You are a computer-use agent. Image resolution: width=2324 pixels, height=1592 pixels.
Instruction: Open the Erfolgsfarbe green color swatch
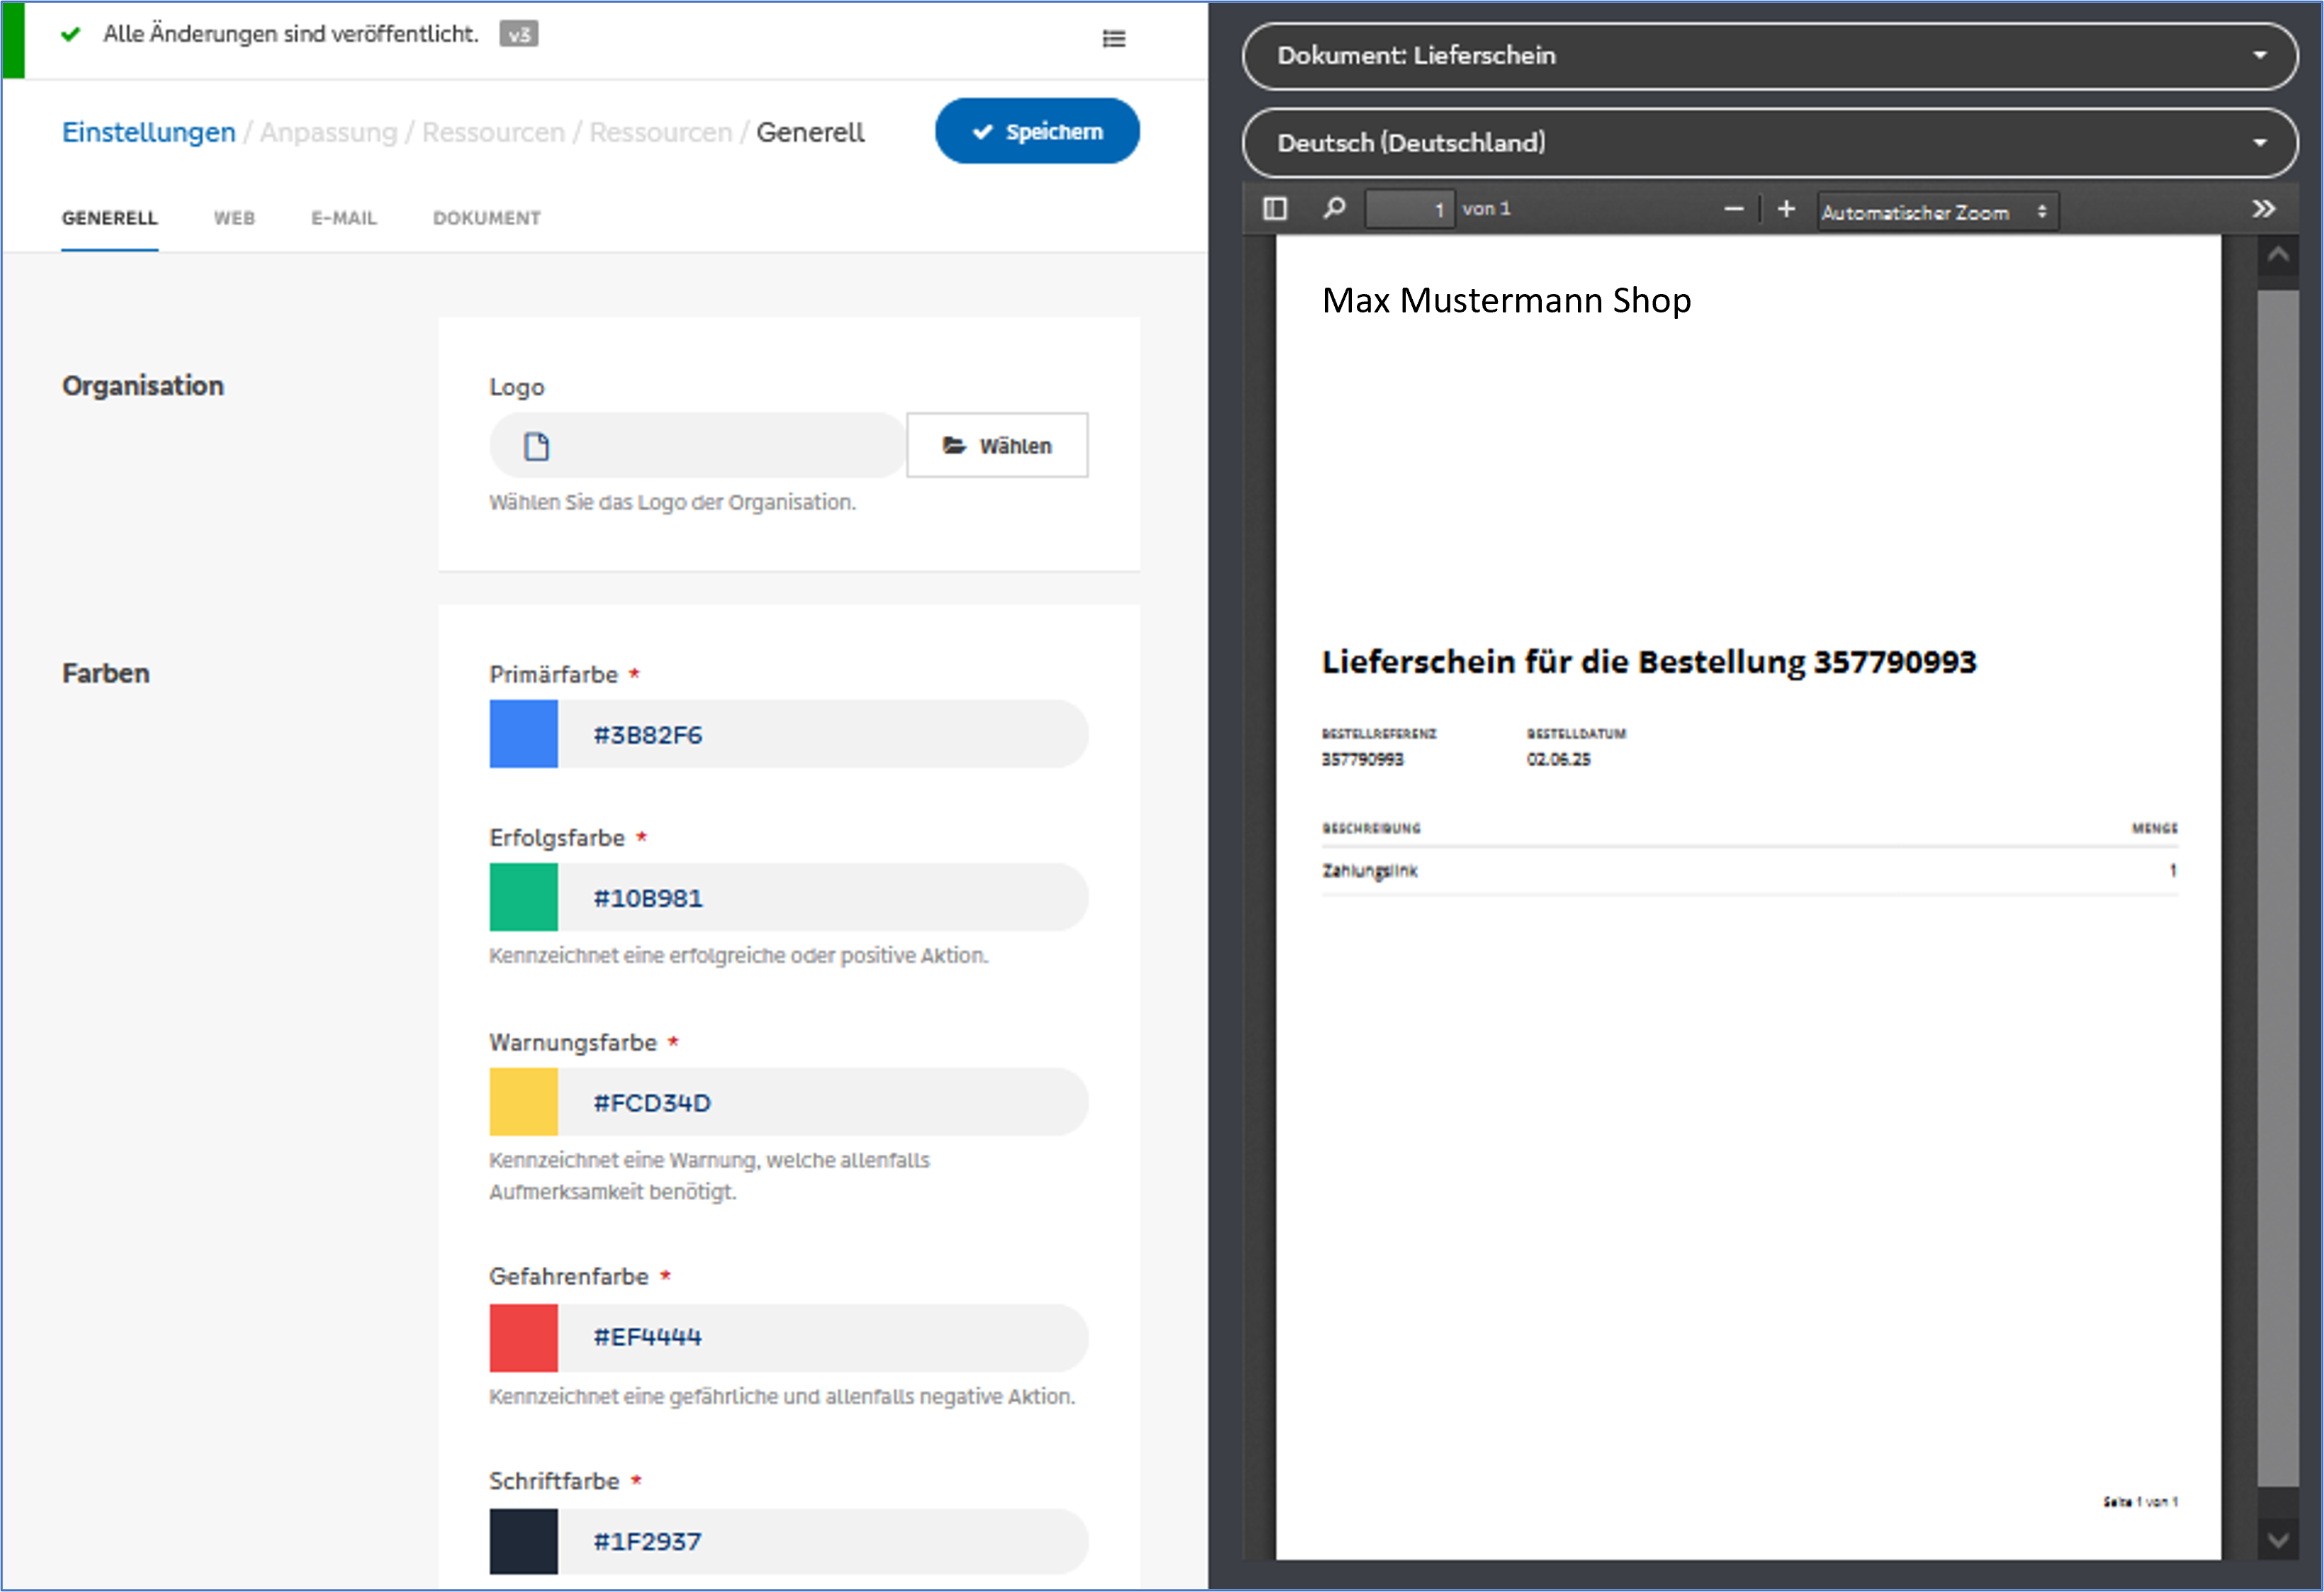pos(523,897)
